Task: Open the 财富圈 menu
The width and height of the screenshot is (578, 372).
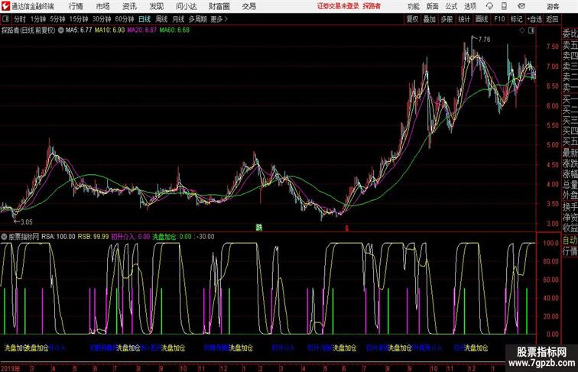Action: 219,6
